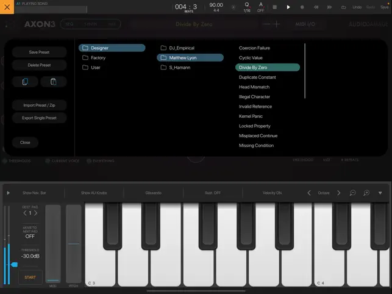Click the 004 : 3 beats counter

point(186,7)
